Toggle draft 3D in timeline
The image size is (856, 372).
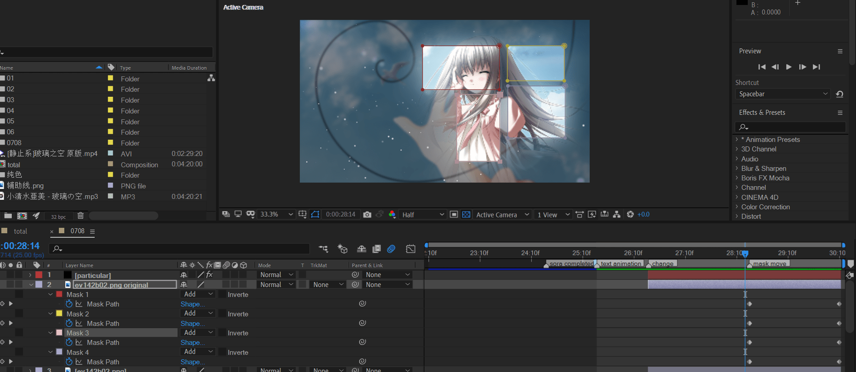tap(343, 249)
